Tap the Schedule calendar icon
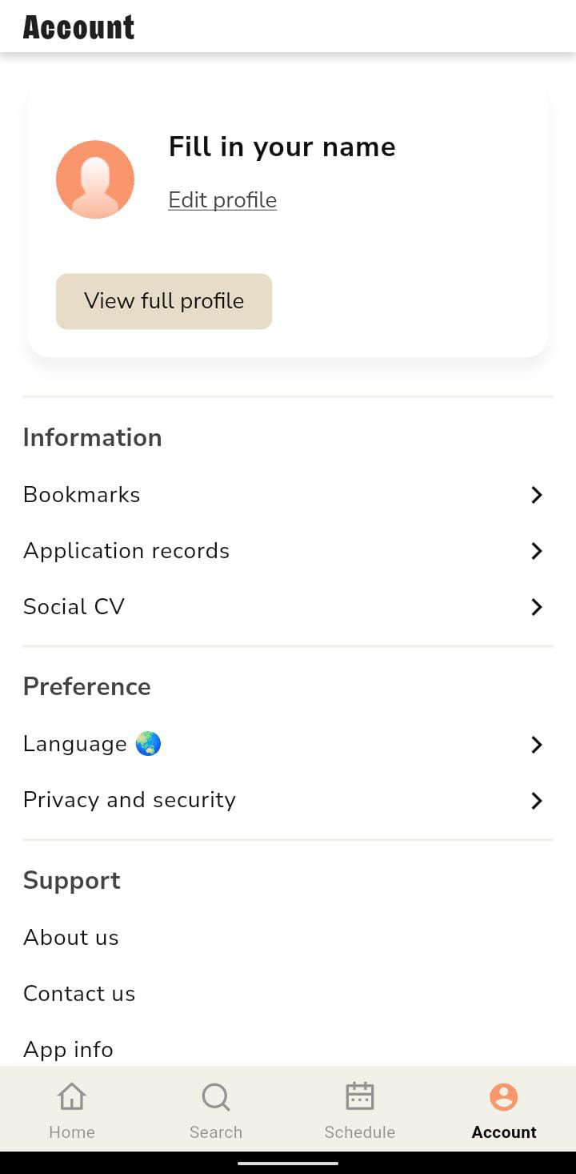This screenshot has width=576, height=1174. pyautogui.click(x=360, y=1096)
